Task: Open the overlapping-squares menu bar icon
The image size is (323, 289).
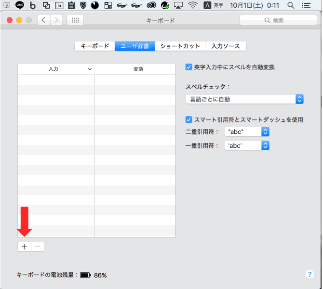Action: click(46, 5)
